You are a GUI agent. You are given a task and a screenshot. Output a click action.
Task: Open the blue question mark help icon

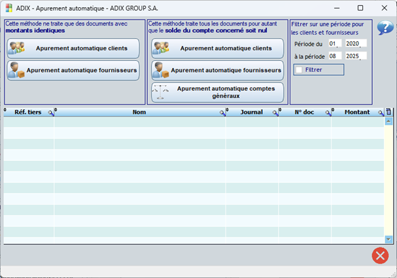(x=385, y=27)
